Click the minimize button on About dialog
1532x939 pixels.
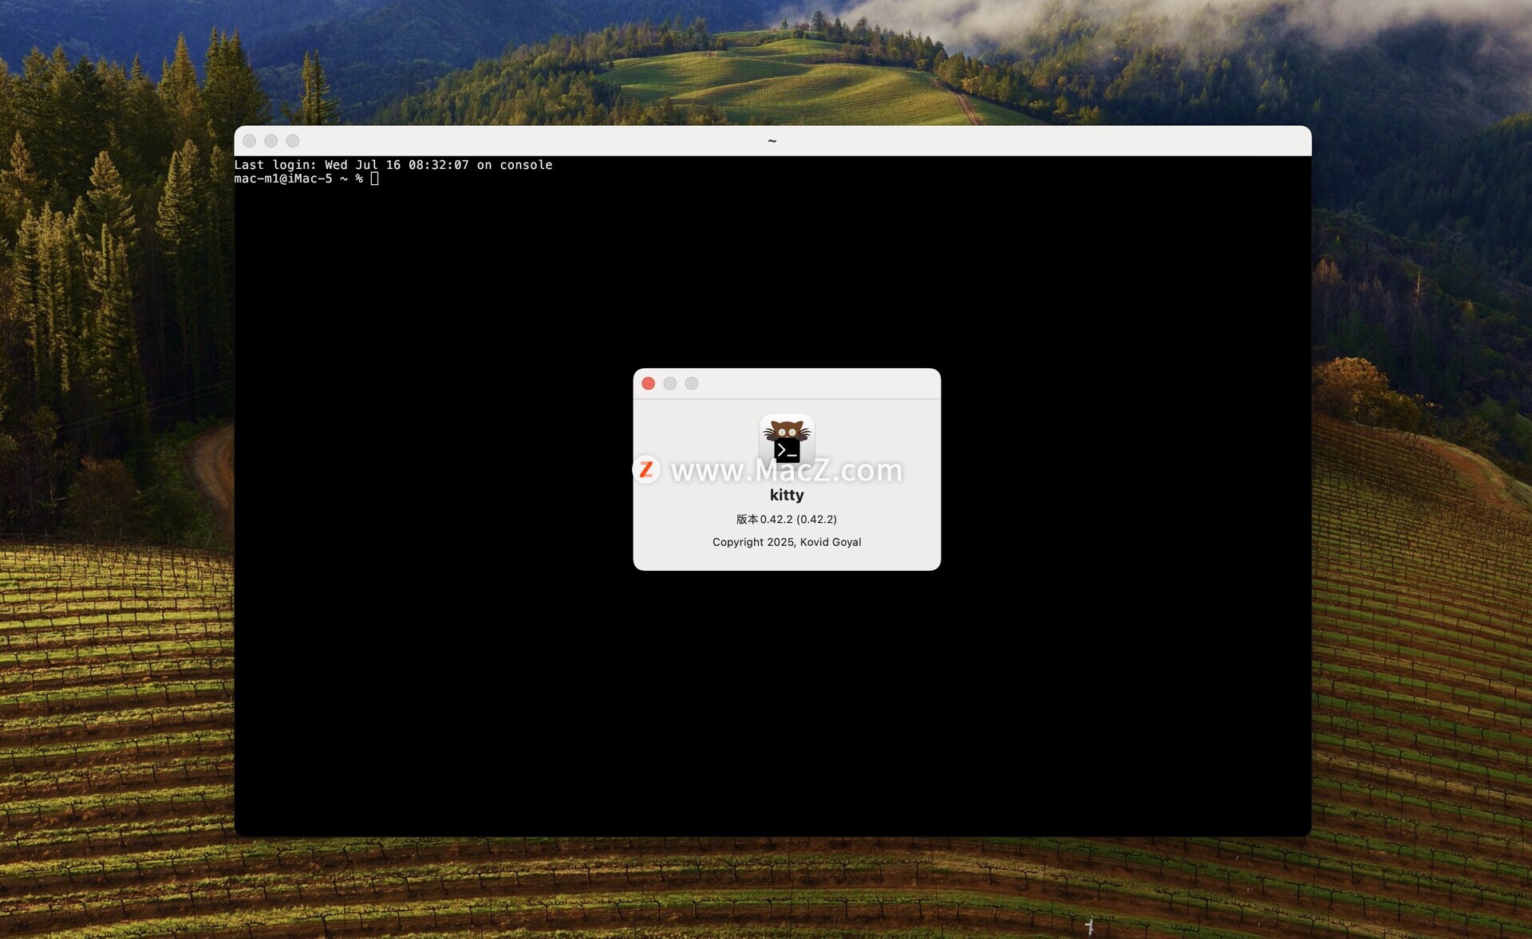[x=670, y=383]
